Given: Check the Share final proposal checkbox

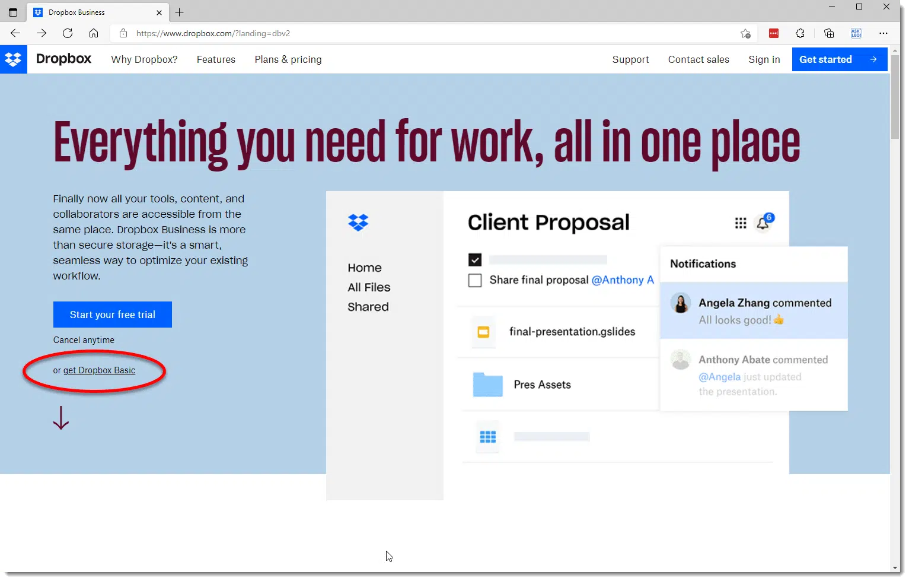Looking at the screenshot, I should tap(475, 280).
